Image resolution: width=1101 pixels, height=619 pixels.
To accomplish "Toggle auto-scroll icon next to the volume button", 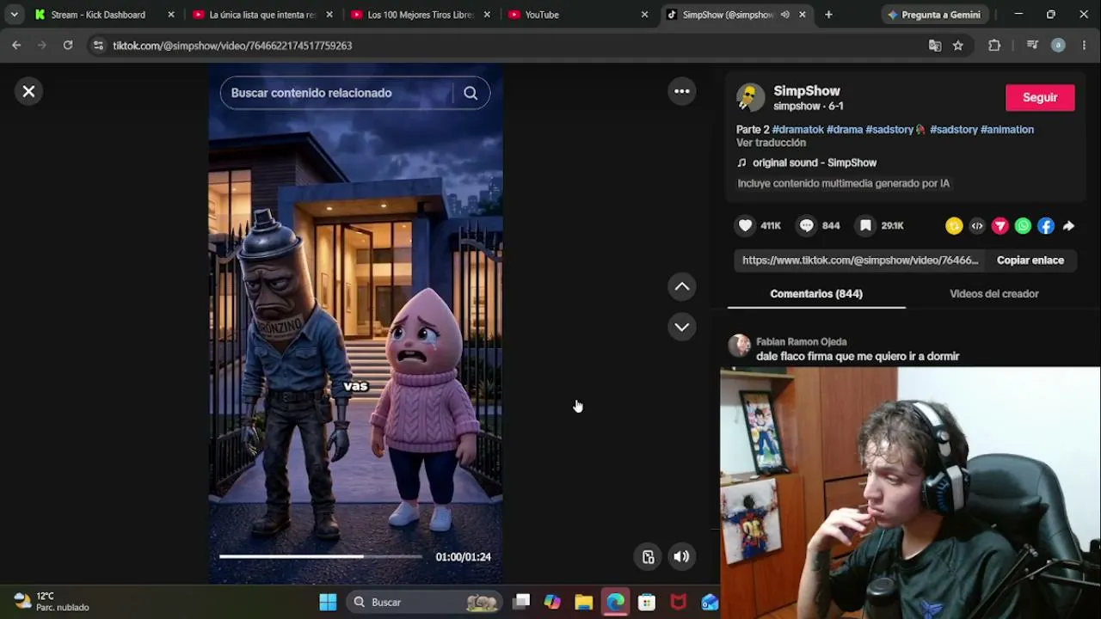I will (649, 556).
